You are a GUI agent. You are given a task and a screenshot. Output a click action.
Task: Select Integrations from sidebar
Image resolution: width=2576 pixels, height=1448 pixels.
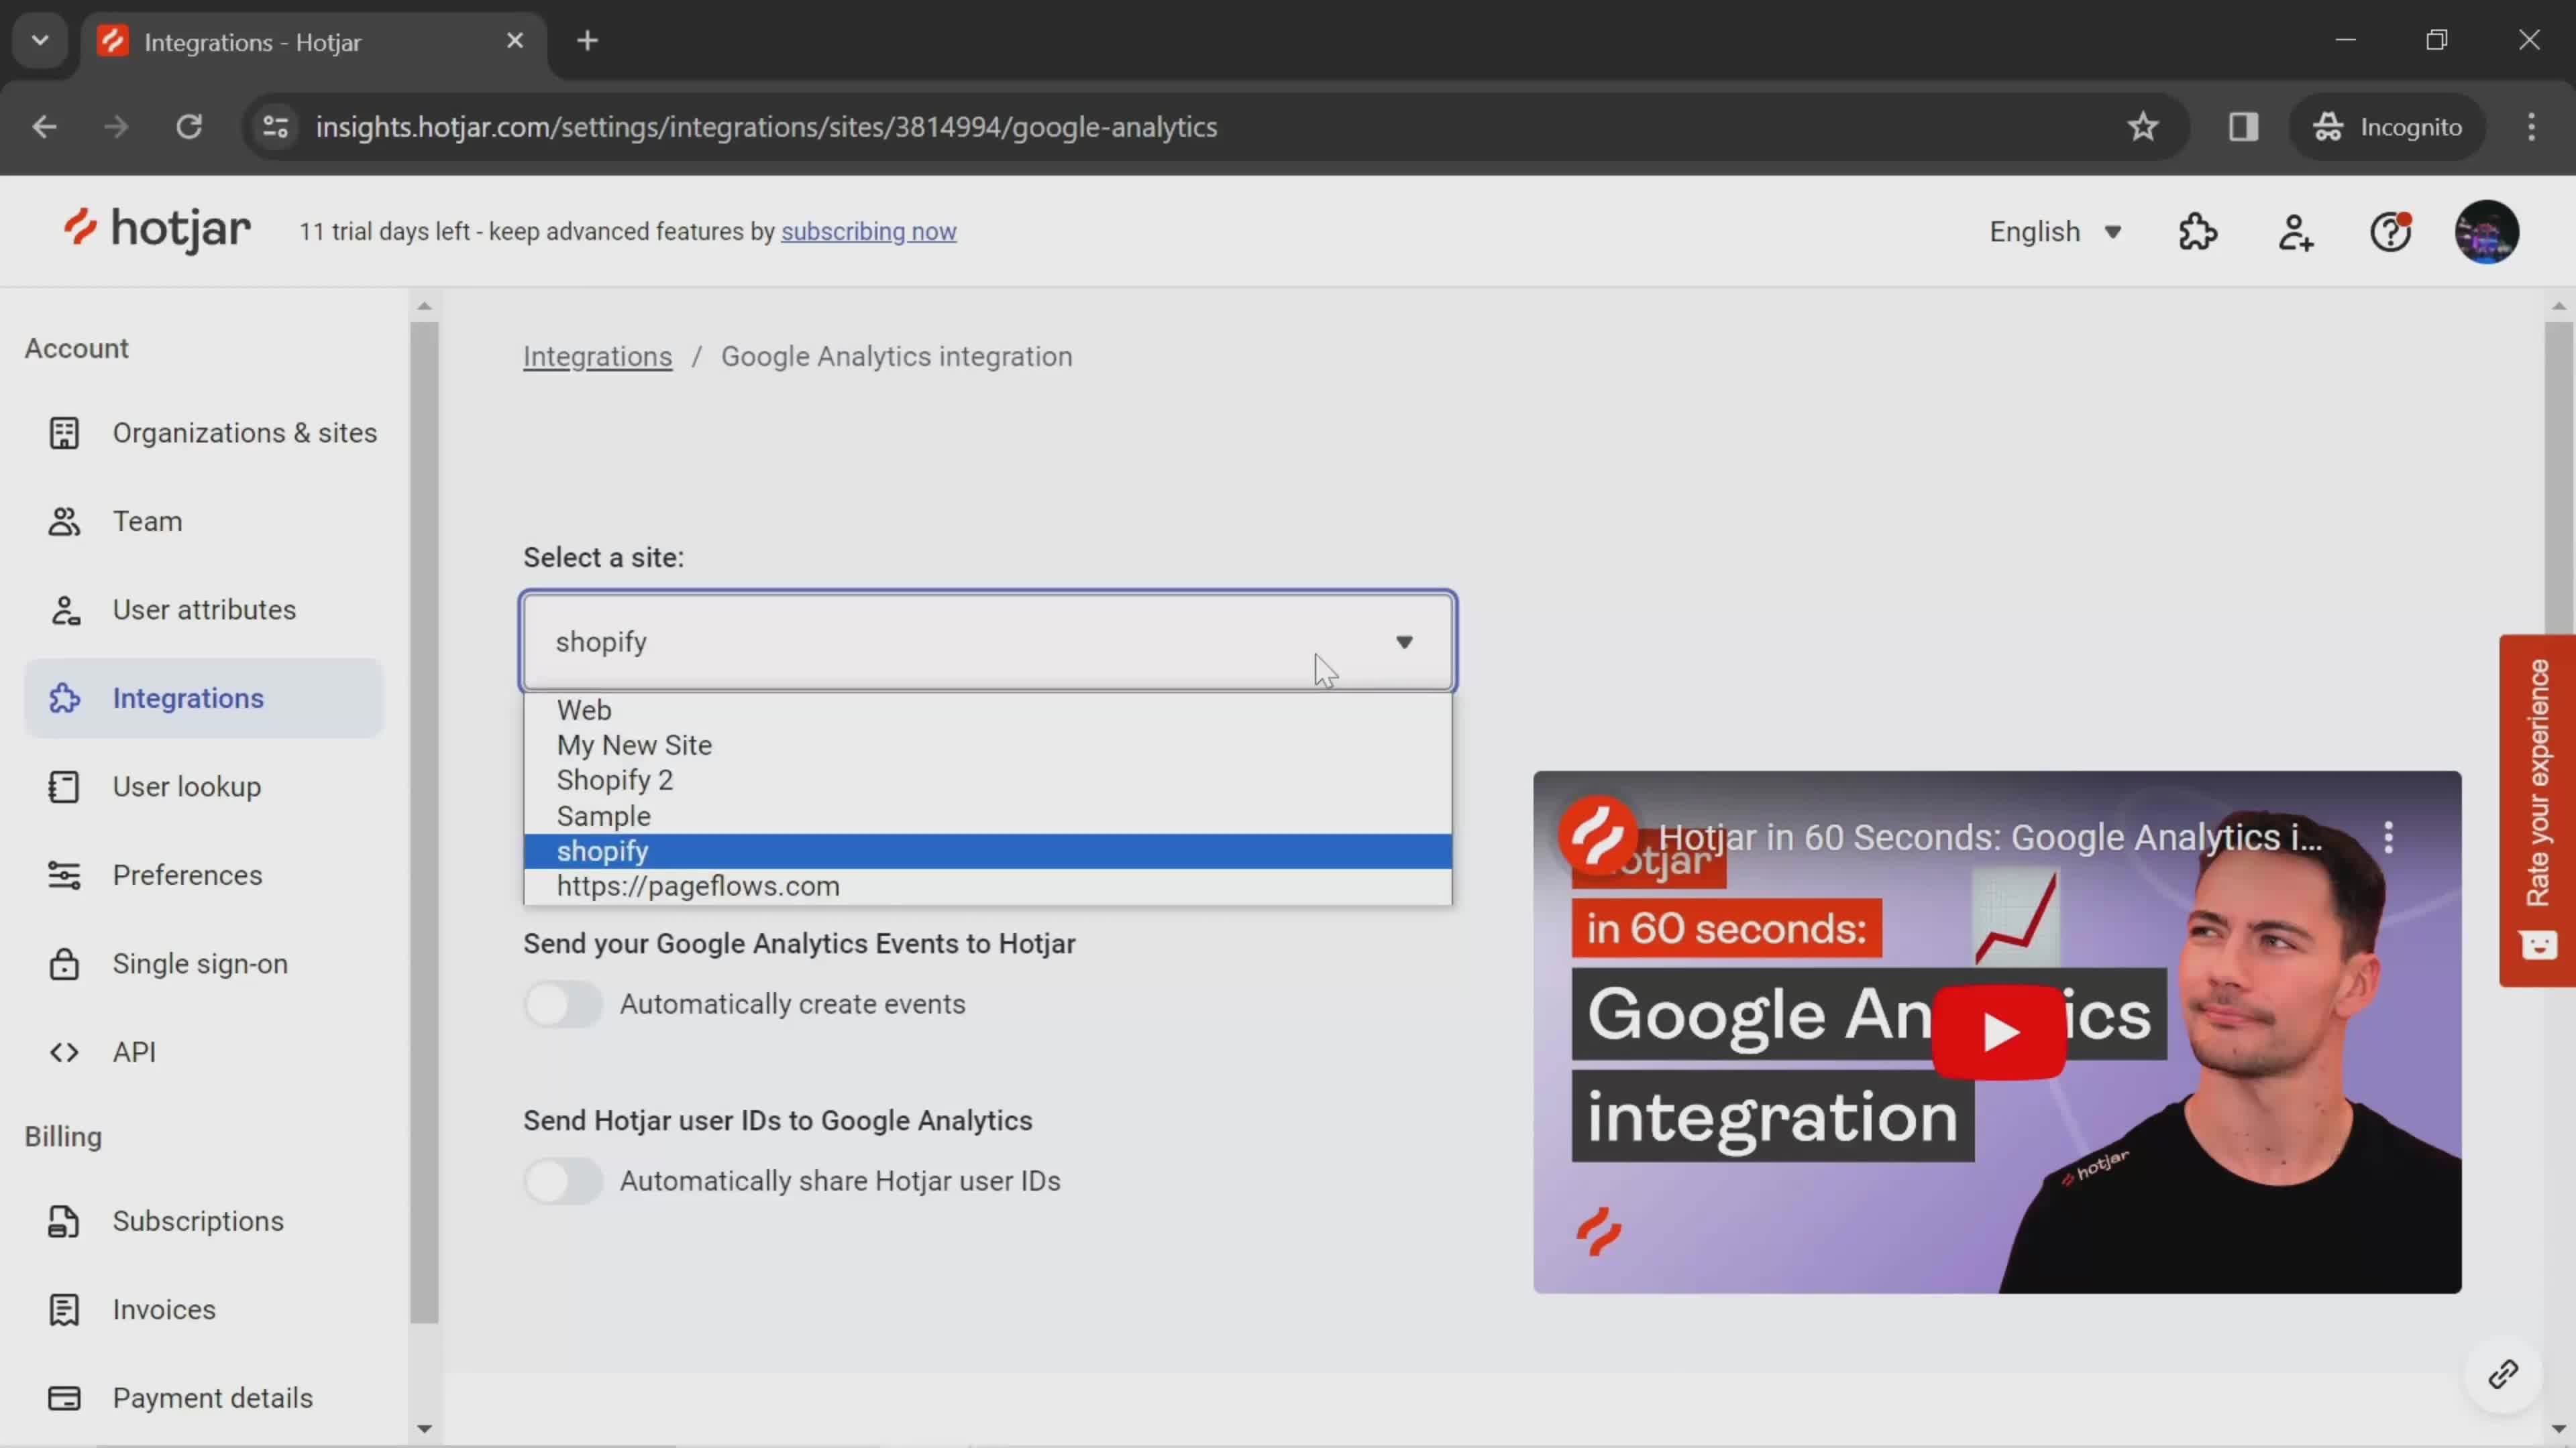pos(188,697)
